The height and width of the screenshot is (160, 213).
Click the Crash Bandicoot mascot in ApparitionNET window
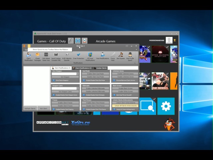click(x=169, y=124)
